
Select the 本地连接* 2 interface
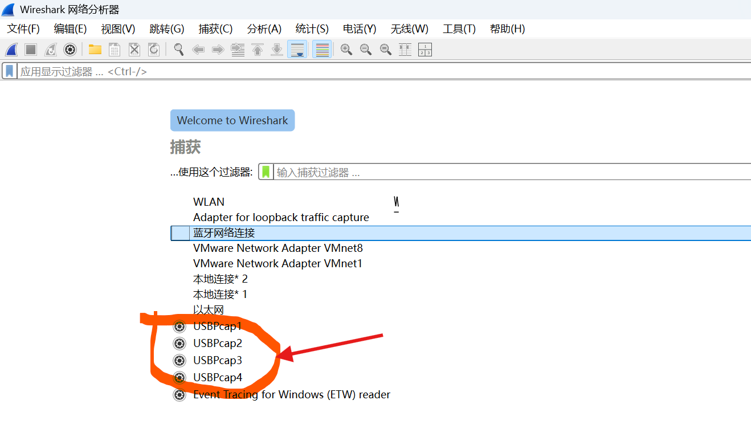pyautogui.click(x=221, y=279)
